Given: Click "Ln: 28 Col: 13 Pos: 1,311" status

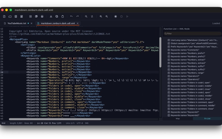Looking at the screenshot, I should (x=49, y=123).
